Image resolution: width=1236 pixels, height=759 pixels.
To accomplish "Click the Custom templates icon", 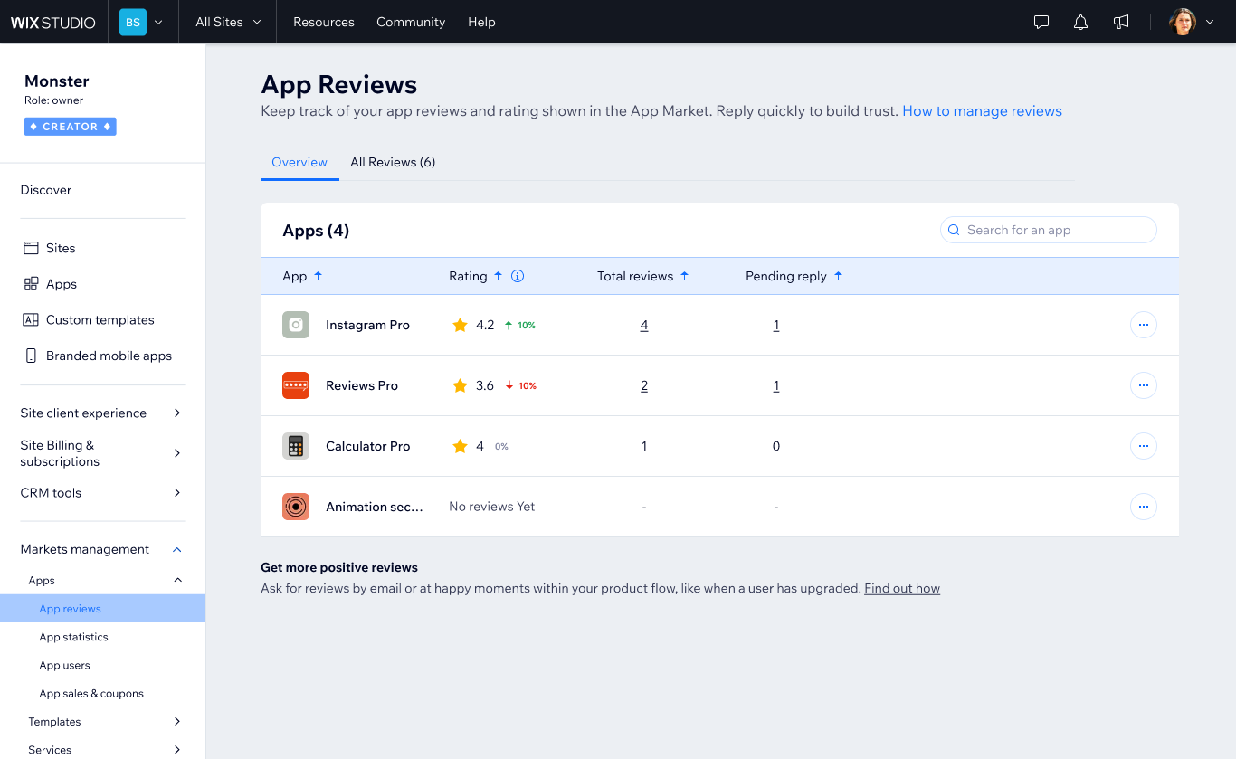I will point(31,319).
